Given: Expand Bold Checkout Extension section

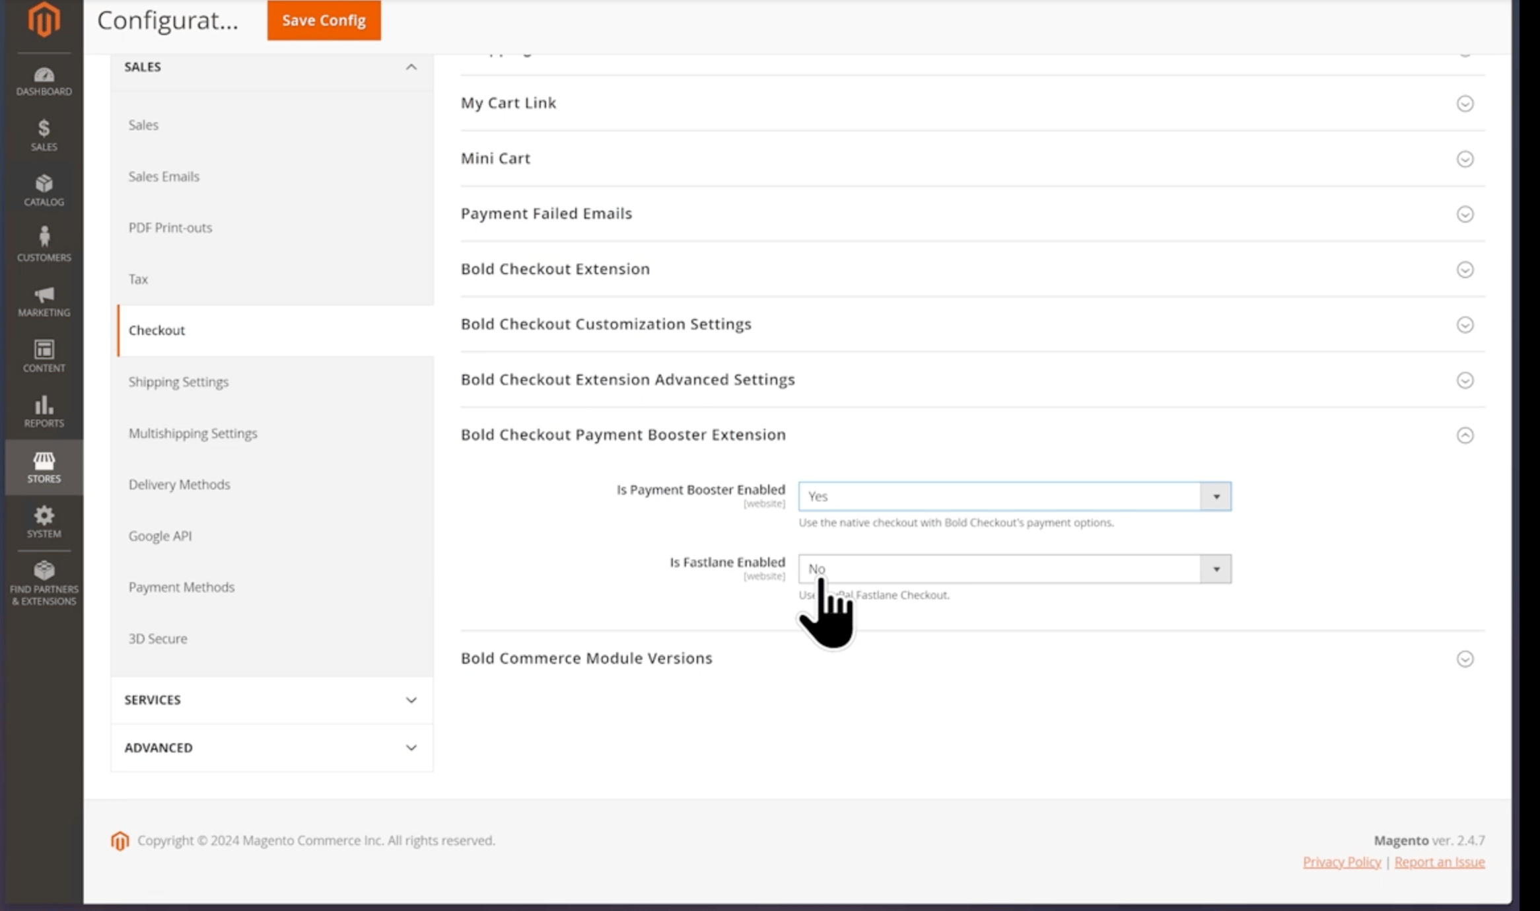Looking at the screenshot, I should click(x=1465, y=270).
